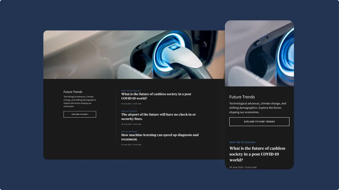Open the cashless society headline in desktop card
Viewport: 339px width, 190px height.
coord(156,96)
